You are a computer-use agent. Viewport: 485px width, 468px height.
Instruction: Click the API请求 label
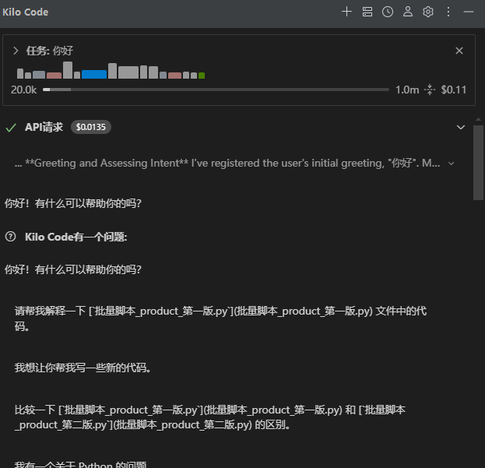pos(44,127)
